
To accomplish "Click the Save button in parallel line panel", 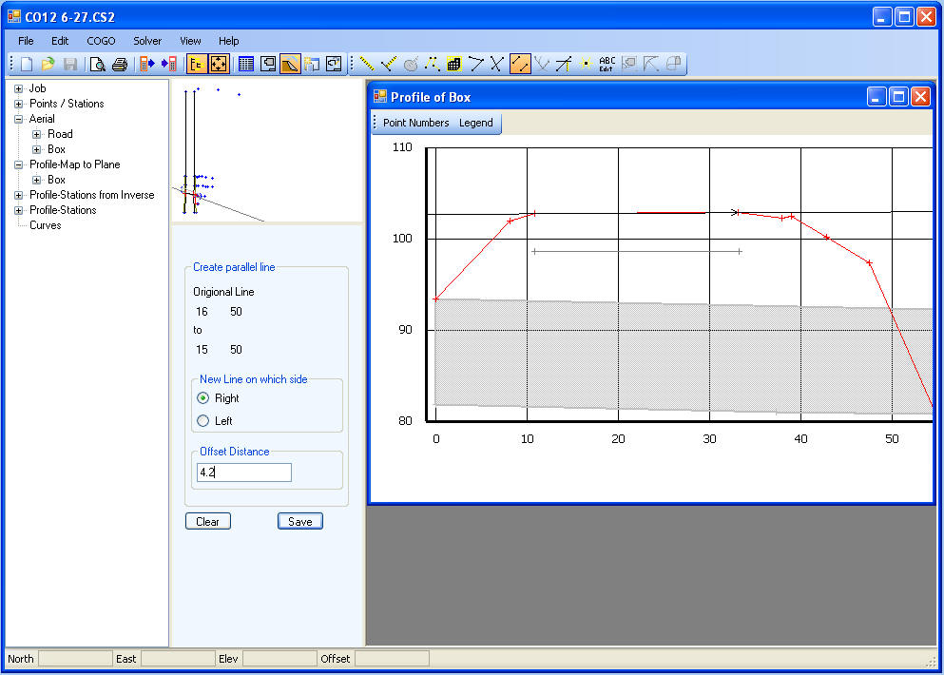I will pos(299,521).
